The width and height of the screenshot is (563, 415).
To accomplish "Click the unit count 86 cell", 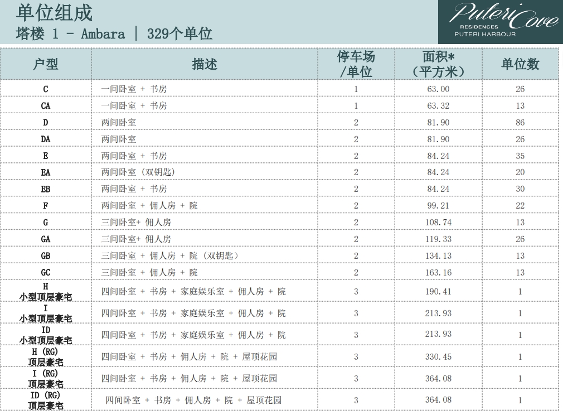I will point(520,122).
